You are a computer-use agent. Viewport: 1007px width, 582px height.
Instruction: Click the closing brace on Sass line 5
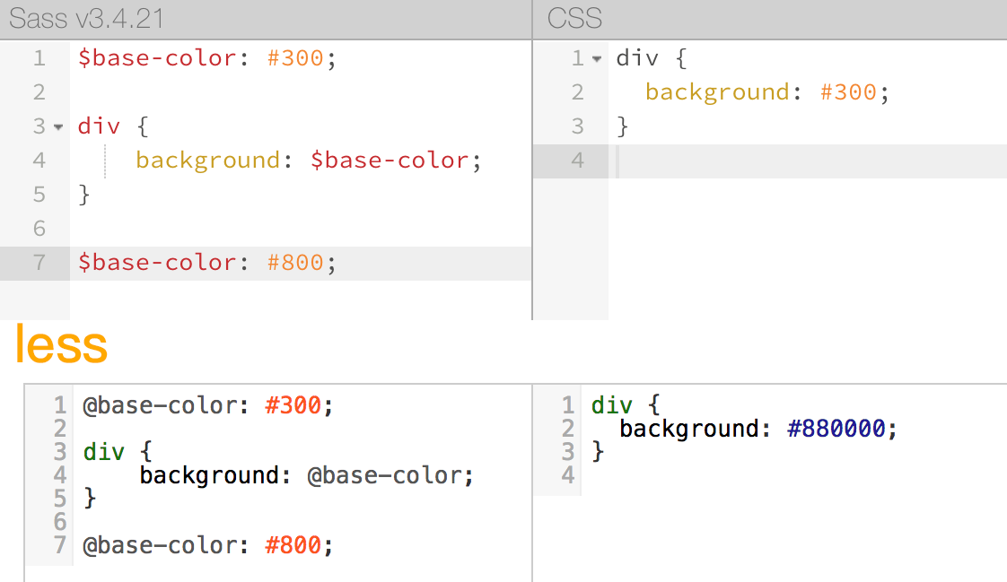point(84,195)
